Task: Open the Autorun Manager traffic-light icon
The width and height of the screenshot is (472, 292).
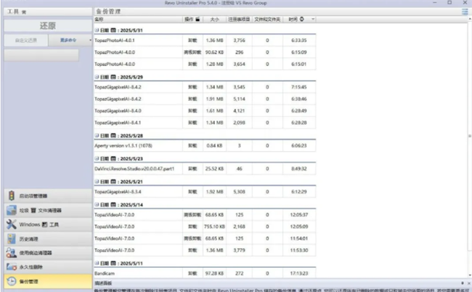Action: click(12, 195)
